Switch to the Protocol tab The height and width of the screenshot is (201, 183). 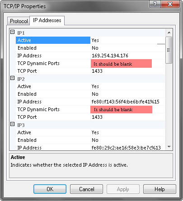19,21
